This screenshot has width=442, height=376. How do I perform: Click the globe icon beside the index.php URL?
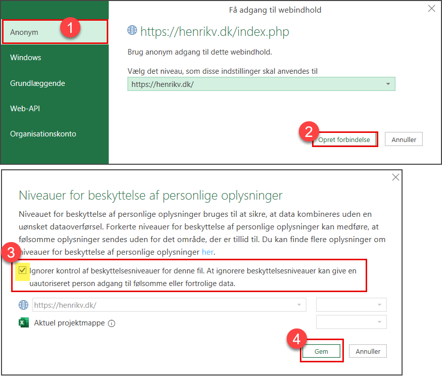132,30
